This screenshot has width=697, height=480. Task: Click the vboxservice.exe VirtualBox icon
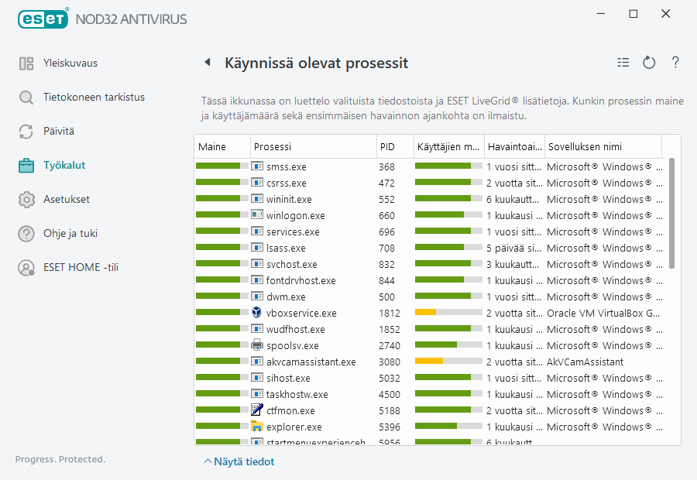[x=257, y=313]
